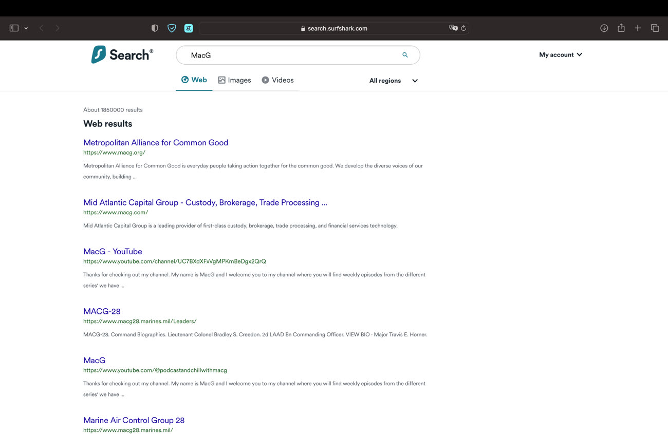This screenshot has width=668, height=434.
Task: Switch to the Videos tab
Action: (277, 80)
